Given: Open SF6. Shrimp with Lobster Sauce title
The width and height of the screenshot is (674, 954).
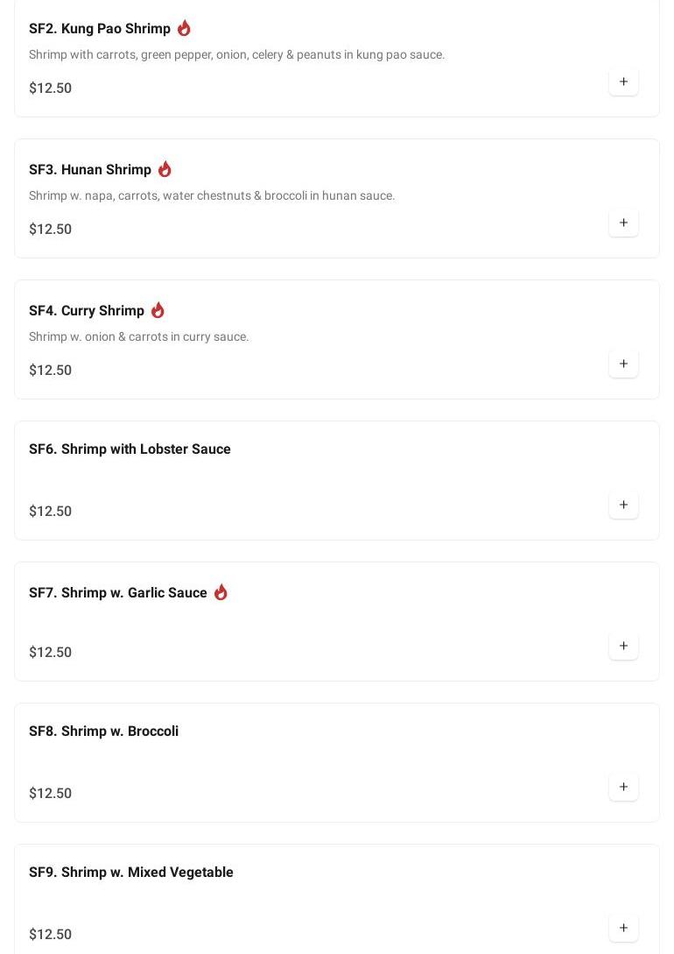Looking at the screenshot, I should pos(130,449).
